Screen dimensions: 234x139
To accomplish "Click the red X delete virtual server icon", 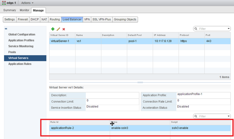I will pyautogui.click(x=64, y=29).
